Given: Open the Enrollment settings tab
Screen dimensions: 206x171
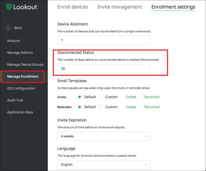Looking at the screenshot, I should (173, 7).
